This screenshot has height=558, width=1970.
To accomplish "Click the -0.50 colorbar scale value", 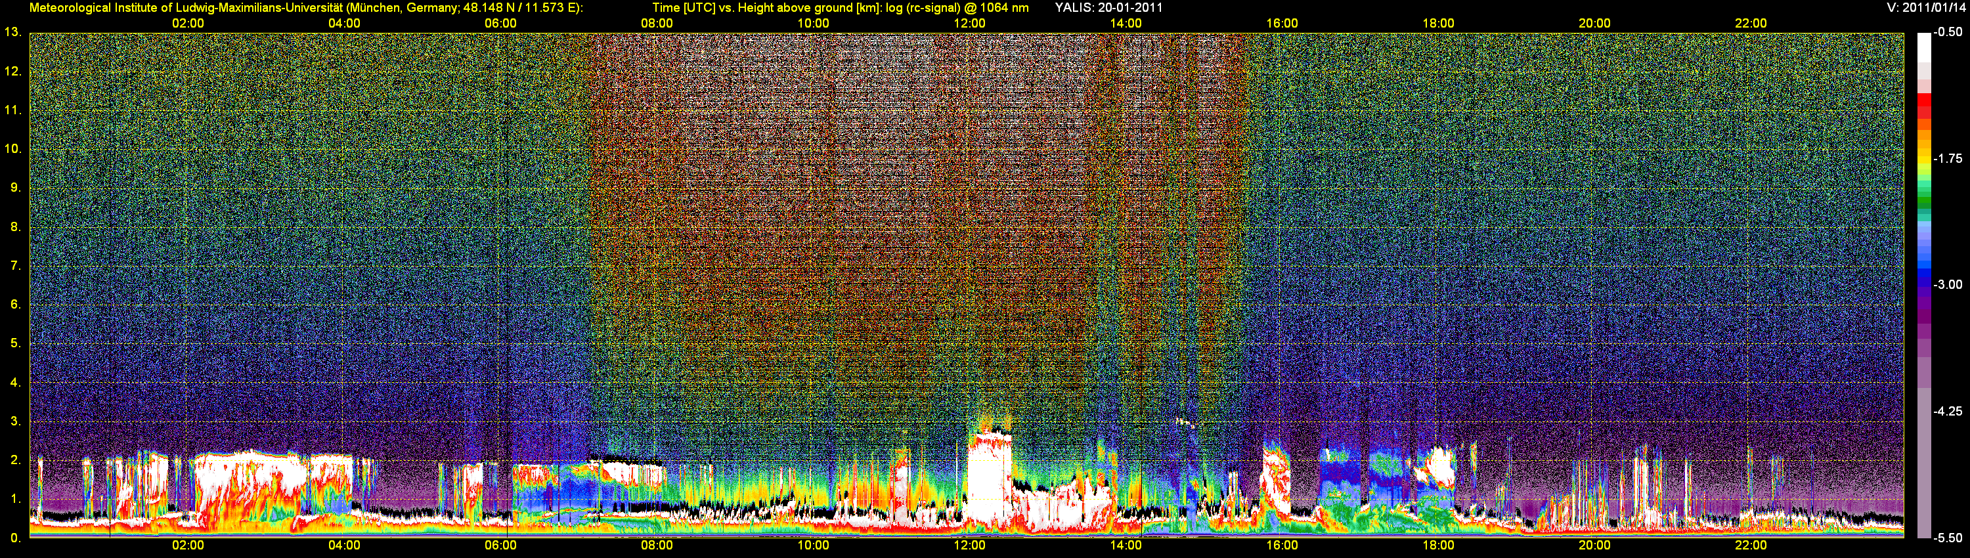I will pyautogui.click(x=1948, y=32).
